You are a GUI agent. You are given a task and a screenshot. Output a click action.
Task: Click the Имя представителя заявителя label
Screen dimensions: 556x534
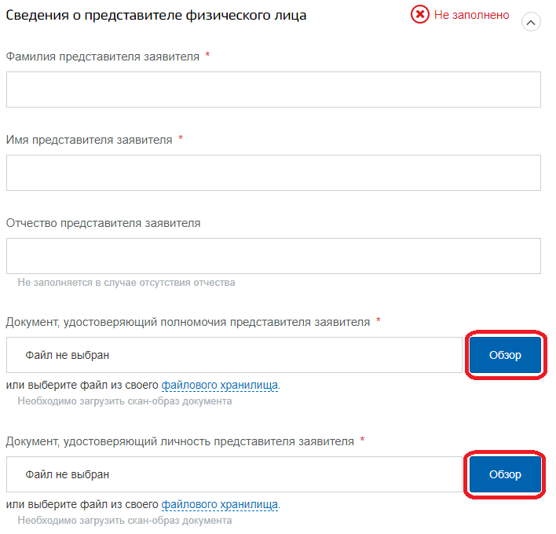(89, 140)
